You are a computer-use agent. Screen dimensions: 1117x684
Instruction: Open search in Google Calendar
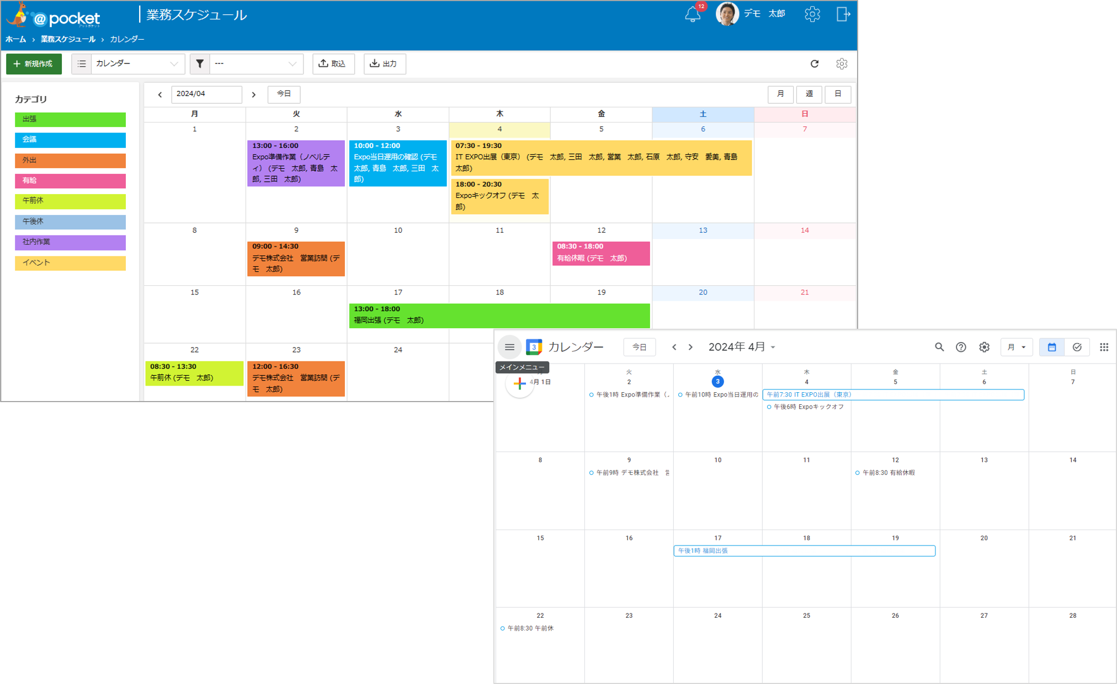[x=939, y=347]
